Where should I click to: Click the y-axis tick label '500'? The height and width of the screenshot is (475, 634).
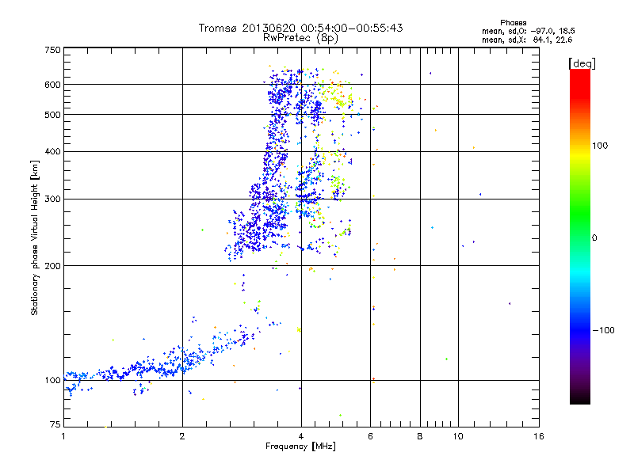pyautogui.click(x=52, y=115)
